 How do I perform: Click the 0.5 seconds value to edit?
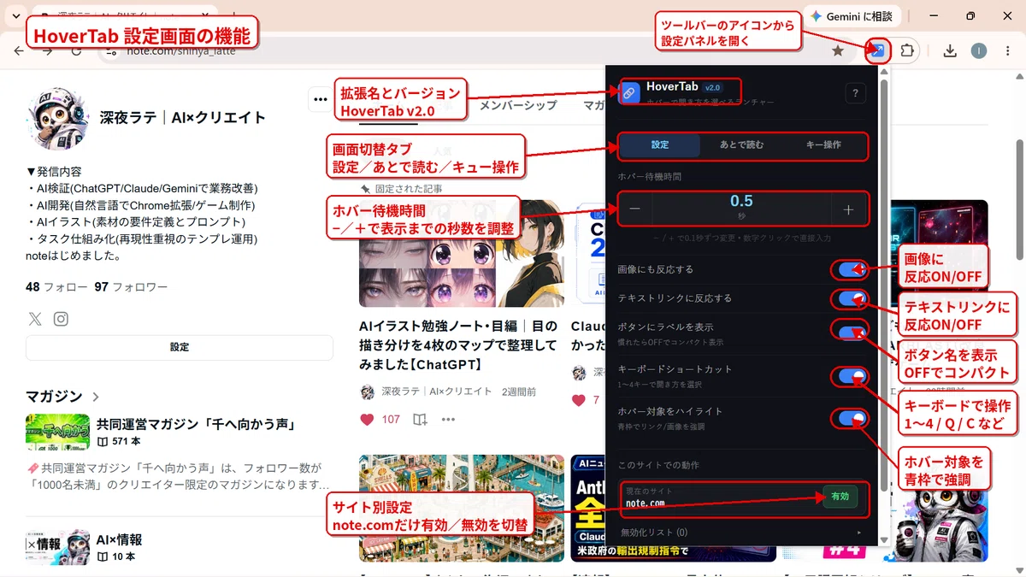coord(741,201)
